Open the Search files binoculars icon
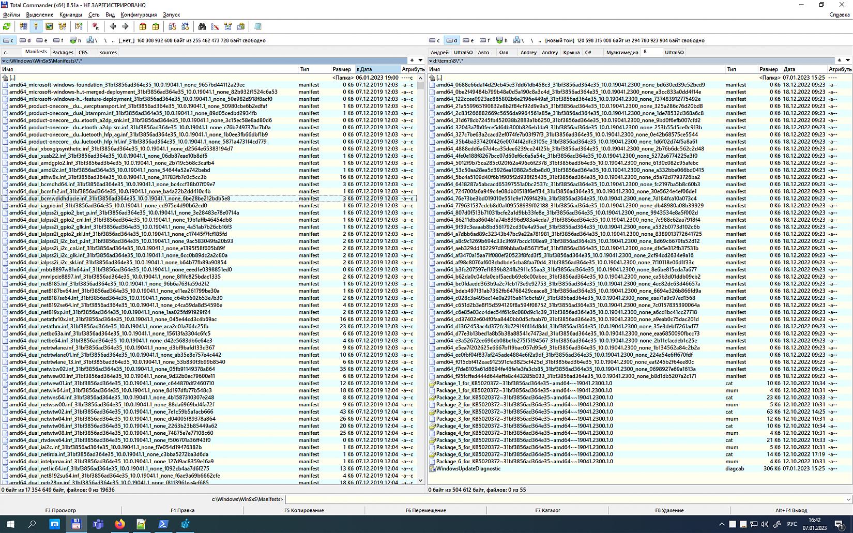The image size is (853, 533). coord(202,26)
